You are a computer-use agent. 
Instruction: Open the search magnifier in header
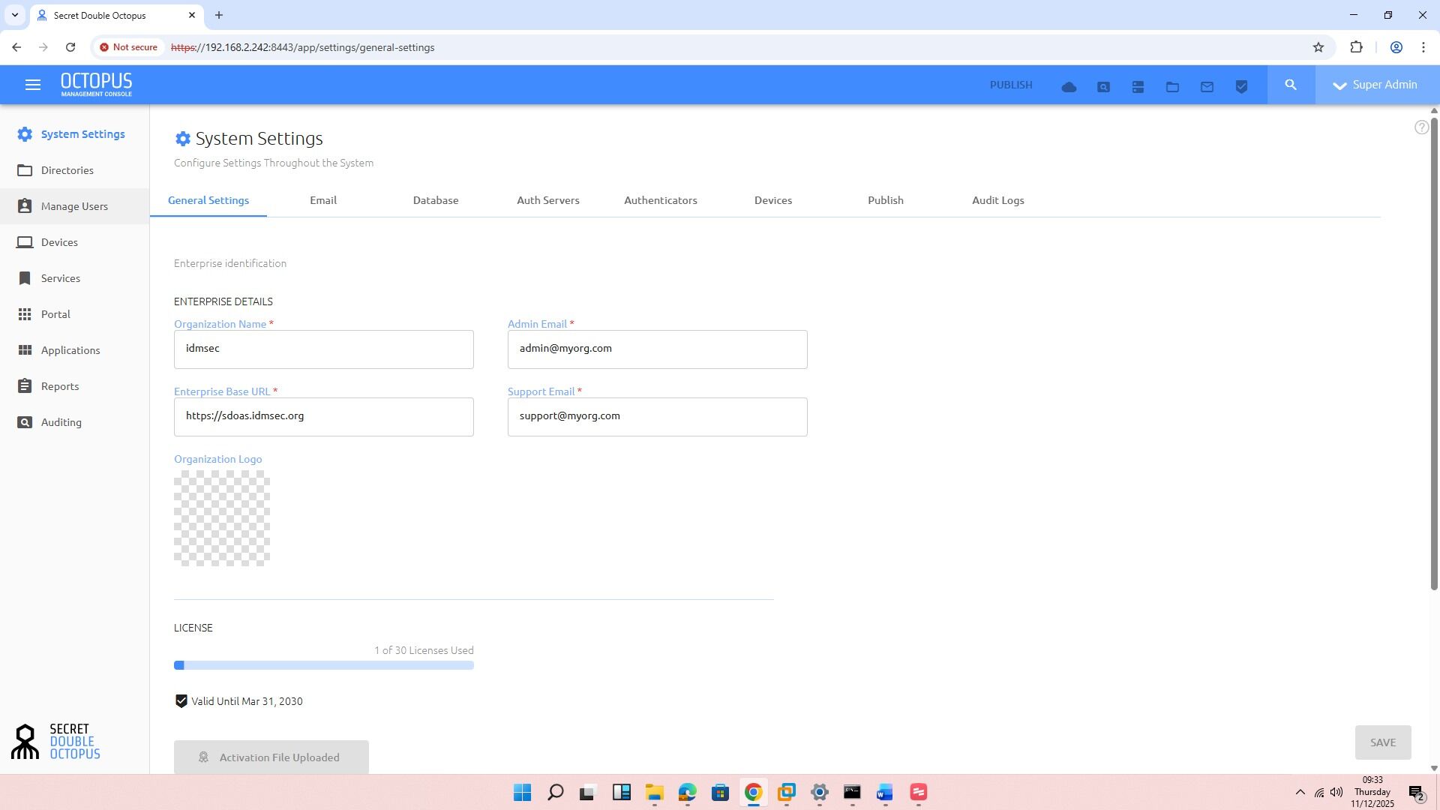coord(1291,85)
